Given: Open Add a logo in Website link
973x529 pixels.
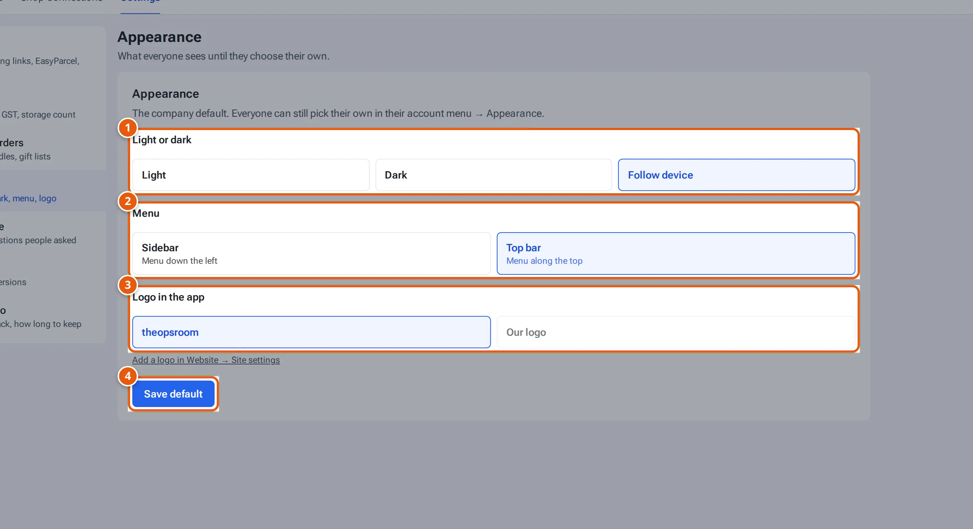Looking at the screenshot, I should 206,360.
